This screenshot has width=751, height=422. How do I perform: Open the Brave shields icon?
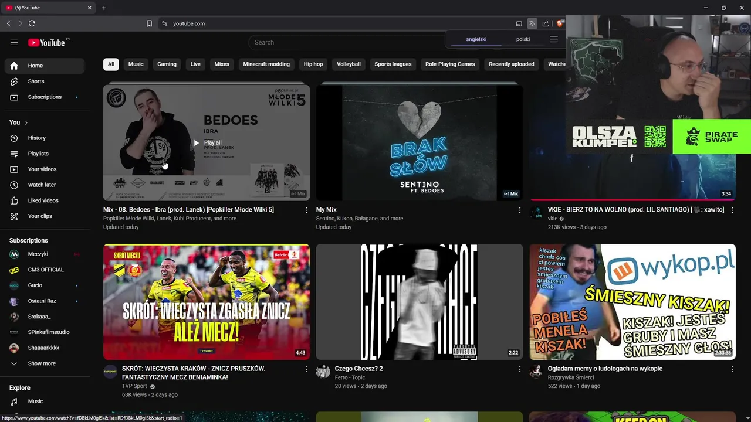tap(560, 23)
